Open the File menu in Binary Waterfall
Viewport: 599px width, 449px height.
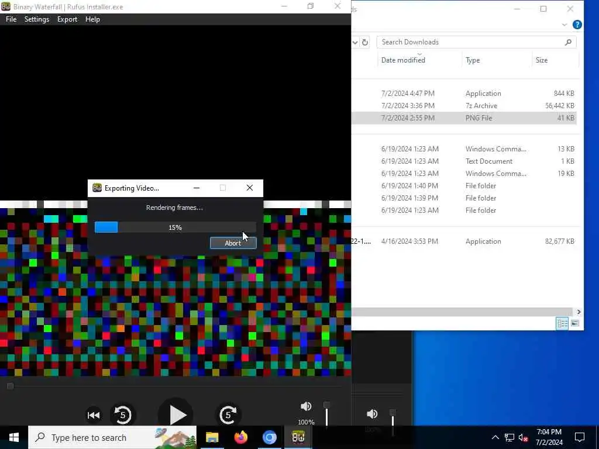click(11, 19)
